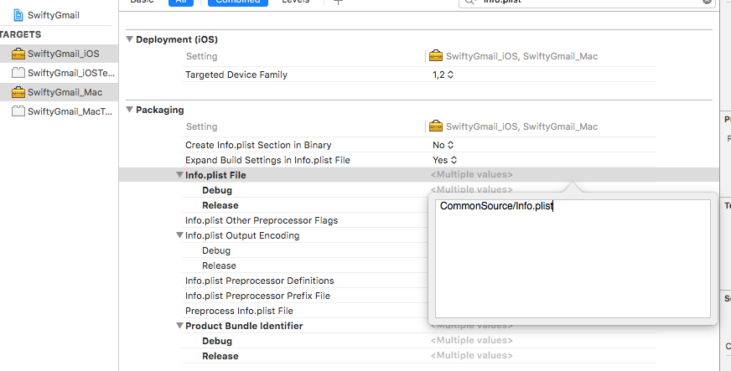Click toolbox icon in Packaging Setting header
731x371 pixels.
pos(435,126)
